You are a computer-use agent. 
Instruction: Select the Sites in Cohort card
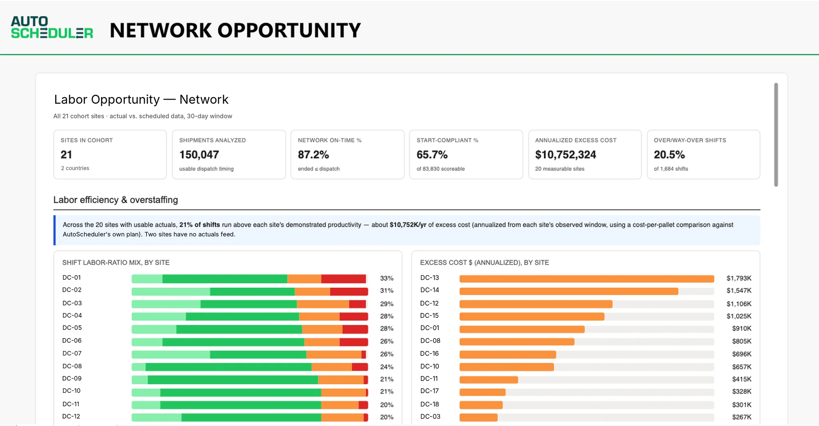[x=110, y=154]
